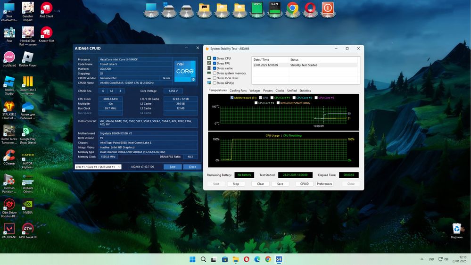Enable CPU Core #4 graph checkbox

pos(256,103)
